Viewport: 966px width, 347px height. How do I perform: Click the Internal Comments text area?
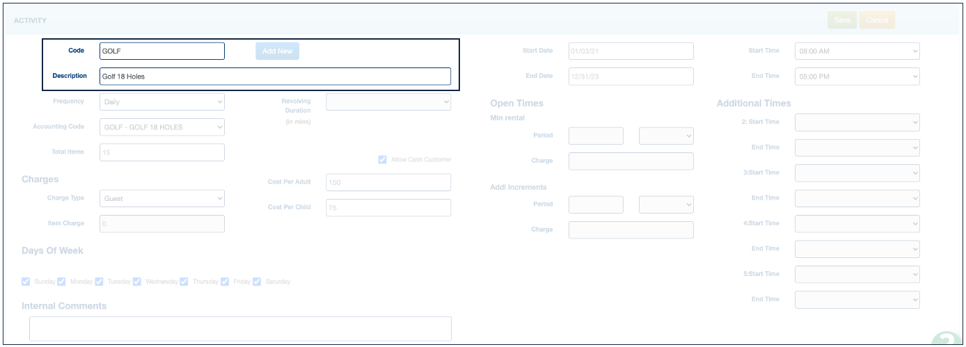(240, 329)
